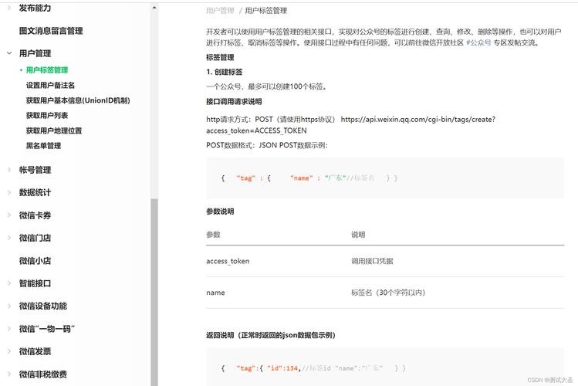The width and height of the screenshot is (578, 386).
Task: Open 获取用户地理位置 page
Action: pos(54,130)
